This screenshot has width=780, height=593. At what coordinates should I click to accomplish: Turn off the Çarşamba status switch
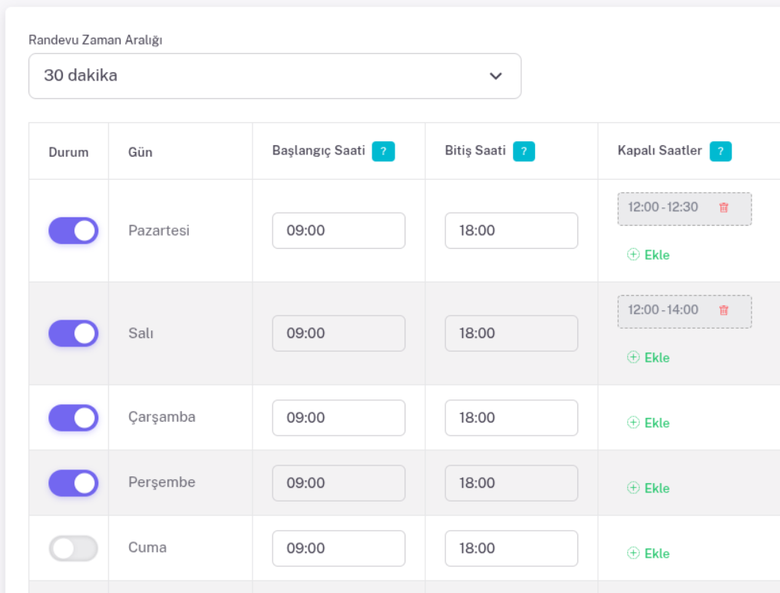(x=74, y=418)
